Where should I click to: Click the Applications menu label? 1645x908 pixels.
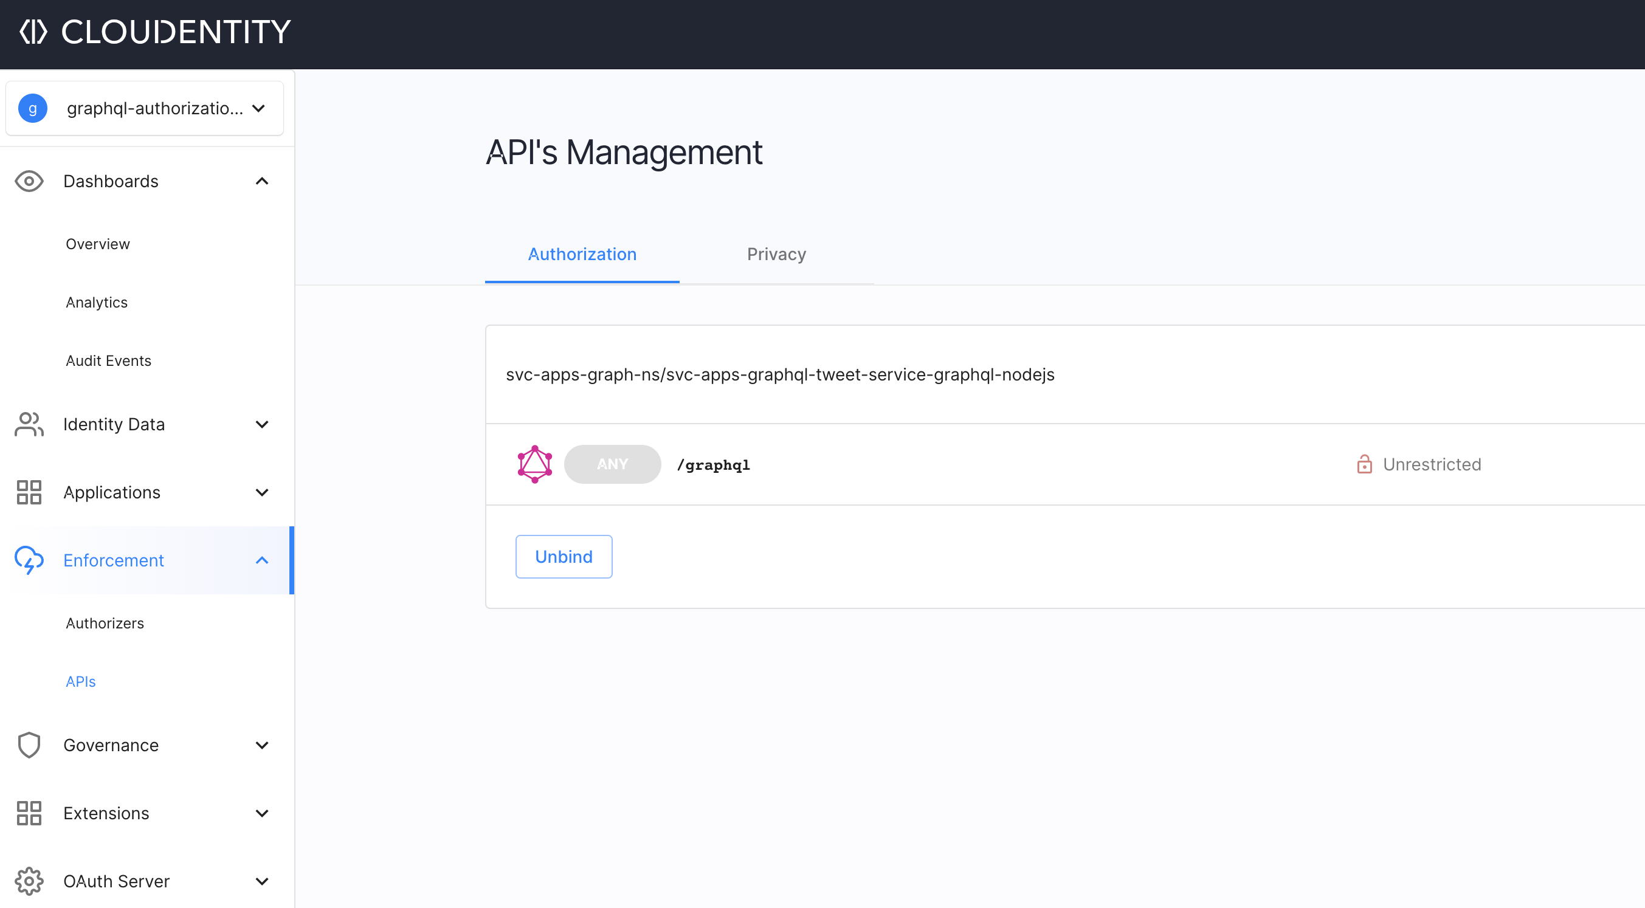point(112,492)
